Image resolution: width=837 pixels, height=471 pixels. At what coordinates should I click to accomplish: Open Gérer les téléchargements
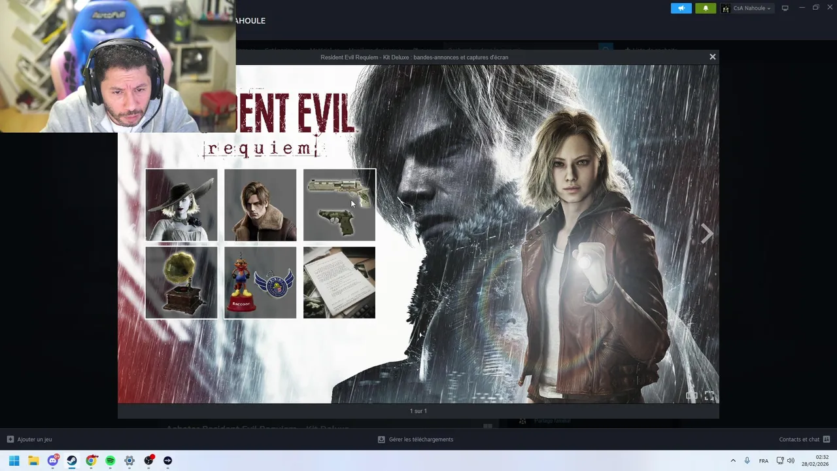[x=421, y=440]
